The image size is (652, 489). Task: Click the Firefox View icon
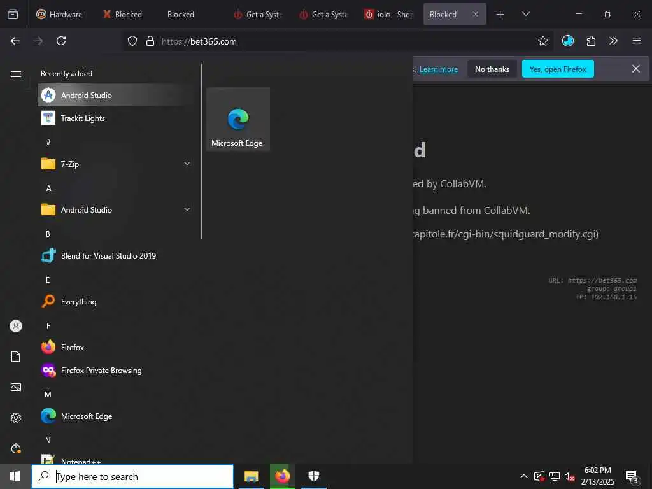pyautogui.click(x=13, y=14)
